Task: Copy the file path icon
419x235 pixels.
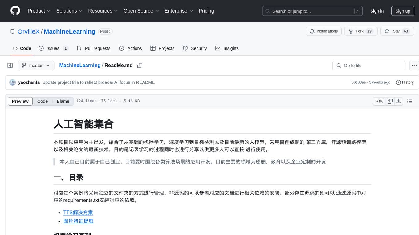Action: point(140,66)
